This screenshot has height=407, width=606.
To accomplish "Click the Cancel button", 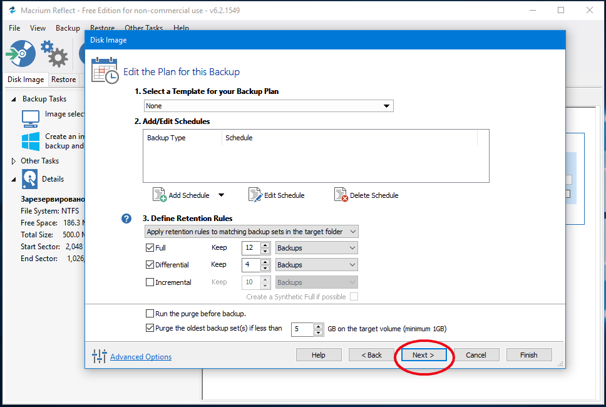I will (476, 355).
